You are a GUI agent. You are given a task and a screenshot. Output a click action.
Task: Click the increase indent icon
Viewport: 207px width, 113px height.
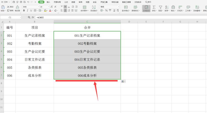click(76, 7)
